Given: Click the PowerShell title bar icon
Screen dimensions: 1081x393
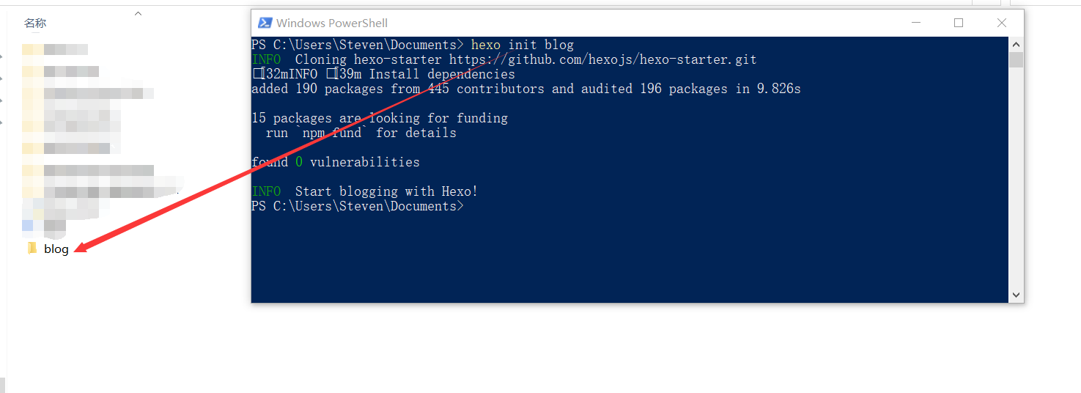Looking at the screenshot, I should pos(265,23).
